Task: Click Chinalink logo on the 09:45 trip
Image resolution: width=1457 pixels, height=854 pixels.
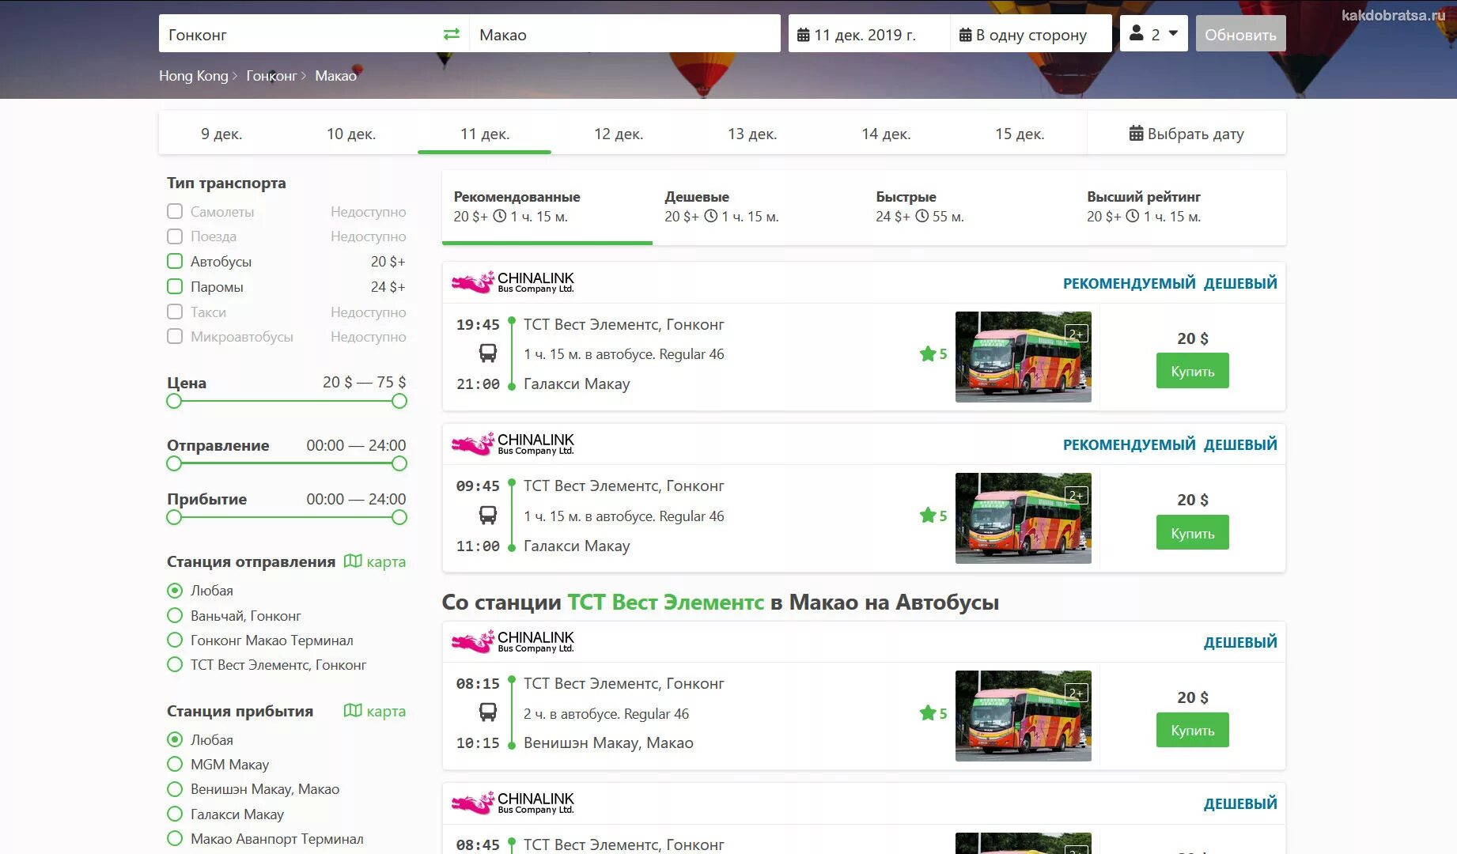Action: point(513,444)
